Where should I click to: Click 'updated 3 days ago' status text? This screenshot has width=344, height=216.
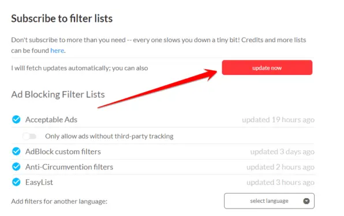tap(282, 151)
